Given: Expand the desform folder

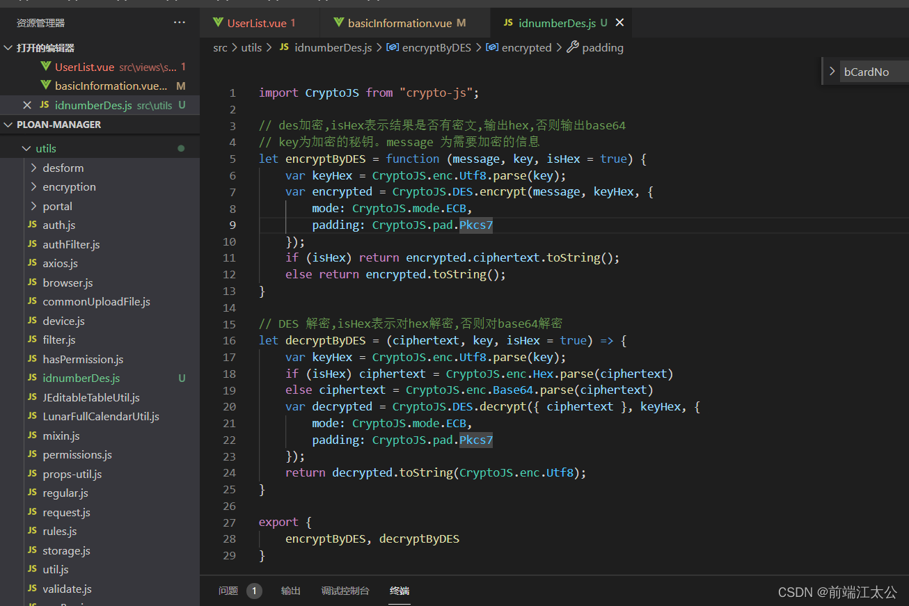Looking at the screenshot, I should point(34,168).
